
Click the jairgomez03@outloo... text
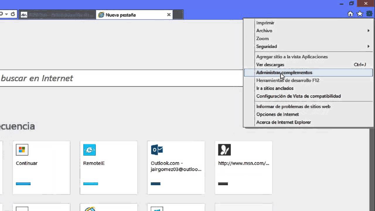tap(176, 169)
